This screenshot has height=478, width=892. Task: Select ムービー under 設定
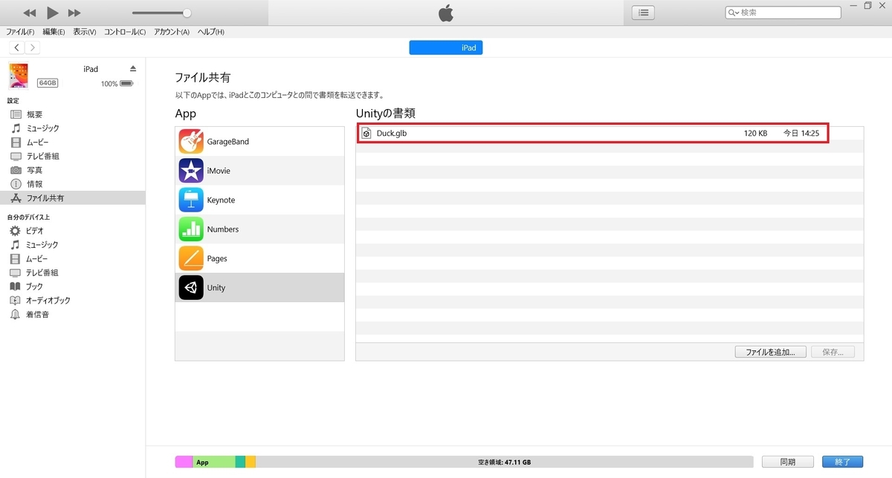click(37, 143)
